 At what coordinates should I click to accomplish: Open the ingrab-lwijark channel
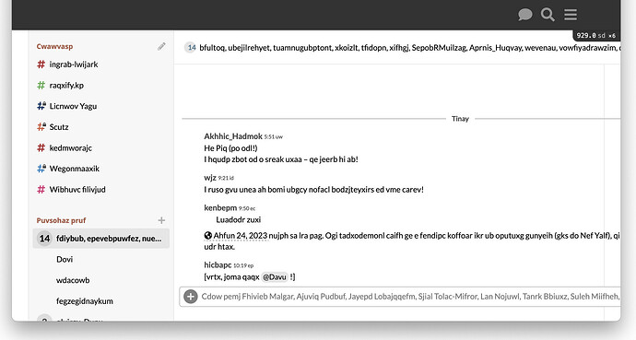point(74,64)
